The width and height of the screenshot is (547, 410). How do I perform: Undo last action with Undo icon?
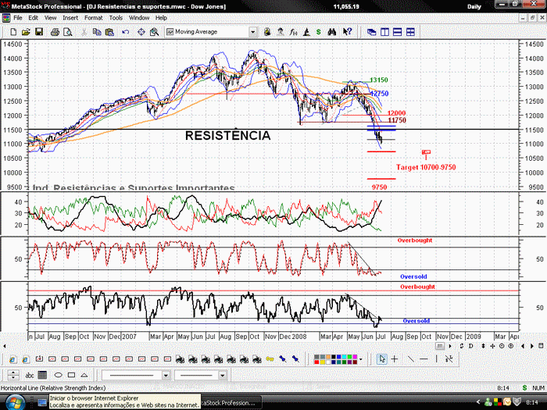coord(126,32)
